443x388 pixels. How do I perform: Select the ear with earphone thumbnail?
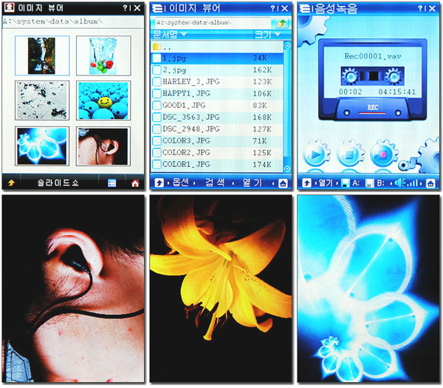(103, 146)
